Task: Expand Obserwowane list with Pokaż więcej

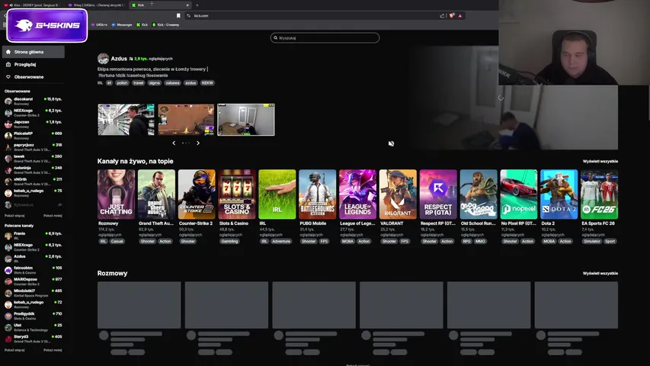Action: [14, 216]
